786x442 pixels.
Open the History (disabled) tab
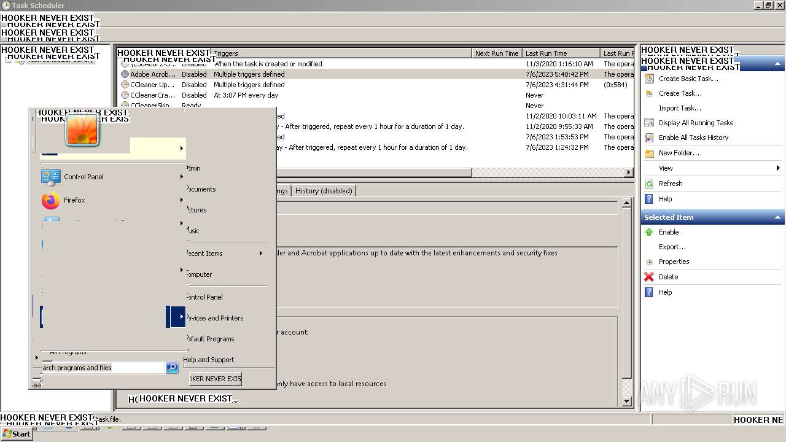pos(324,191)
